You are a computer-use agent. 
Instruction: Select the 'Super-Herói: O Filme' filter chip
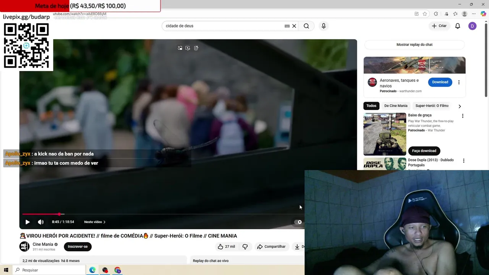432,106
